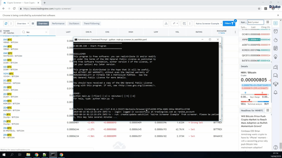Image resolution: width=282 pixels, height=158 pixels.
Task: Switch to the Oscillators tab
Action: [x=74, y=23]
